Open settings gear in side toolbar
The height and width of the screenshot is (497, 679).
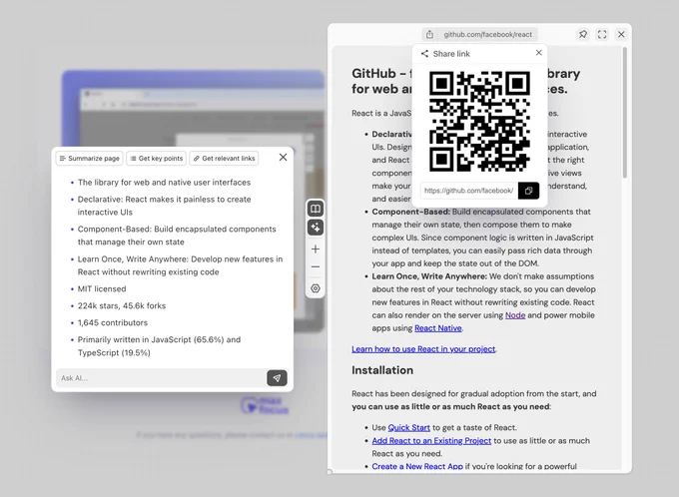pyautogui.click(x=316, y=288)
